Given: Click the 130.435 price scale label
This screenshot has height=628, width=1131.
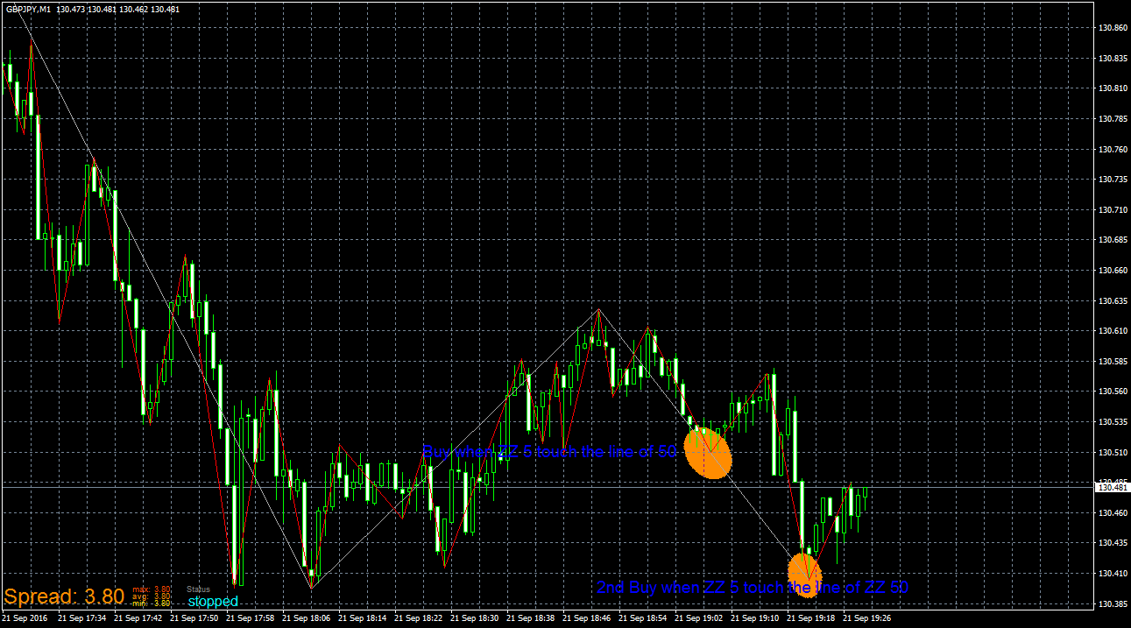Looking at the screenshot, I should click(x=1113, y=543).
